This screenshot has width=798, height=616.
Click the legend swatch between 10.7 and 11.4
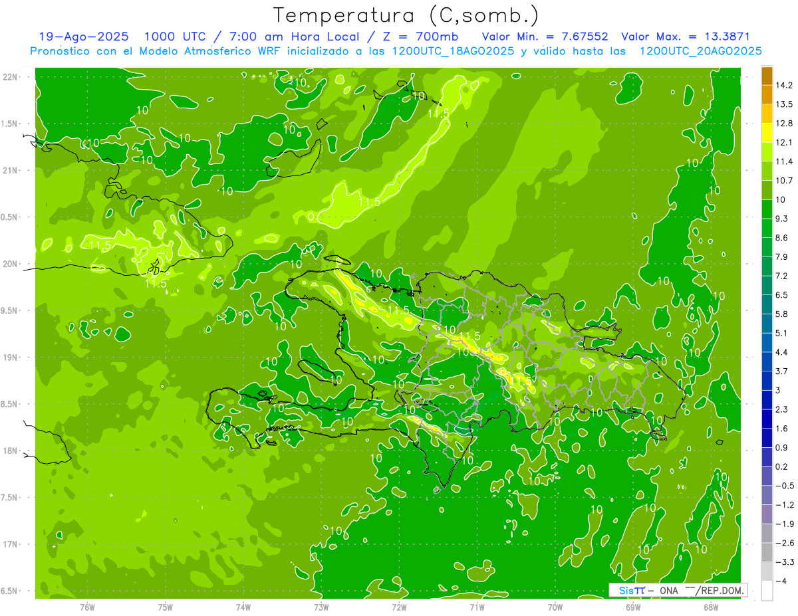[x=767, y=171]
